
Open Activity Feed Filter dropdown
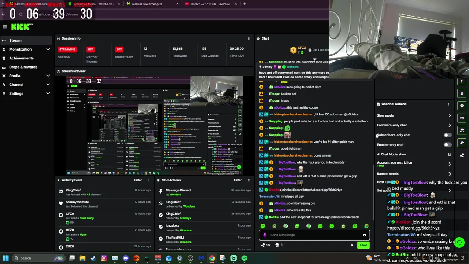tap(138, 180)
